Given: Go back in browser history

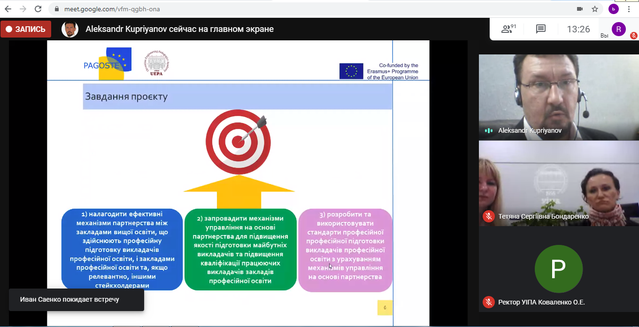Looking at the screenshot, I should pyautogui.click(x=8, y=9).
